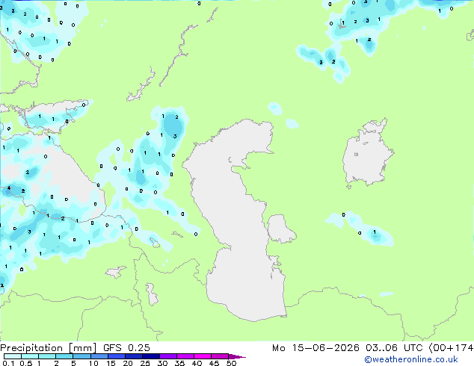Click the 0.5–1 mm legend color swatch
This screenshot has width=474, height=366.
(30, 356)
